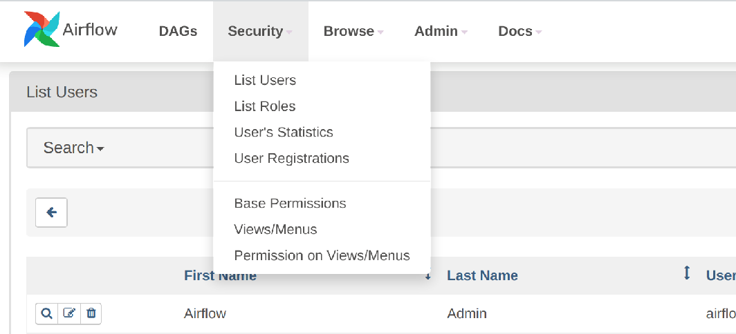Open User's Statistics menu item

tap(284, 132)
